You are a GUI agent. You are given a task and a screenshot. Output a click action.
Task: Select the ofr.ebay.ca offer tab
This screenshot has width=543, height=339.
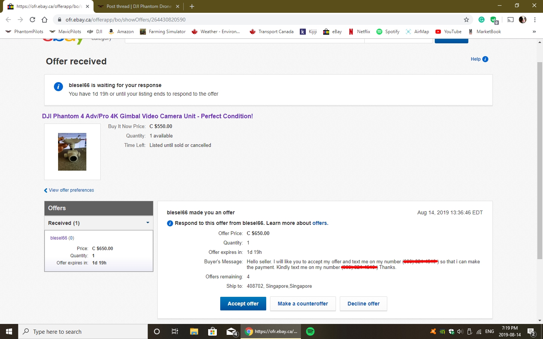(49, 6)
